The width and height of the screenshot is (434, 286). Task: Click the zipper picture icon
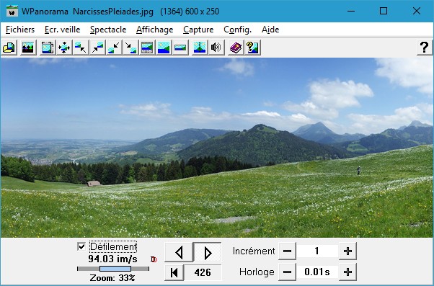[200, 48]
